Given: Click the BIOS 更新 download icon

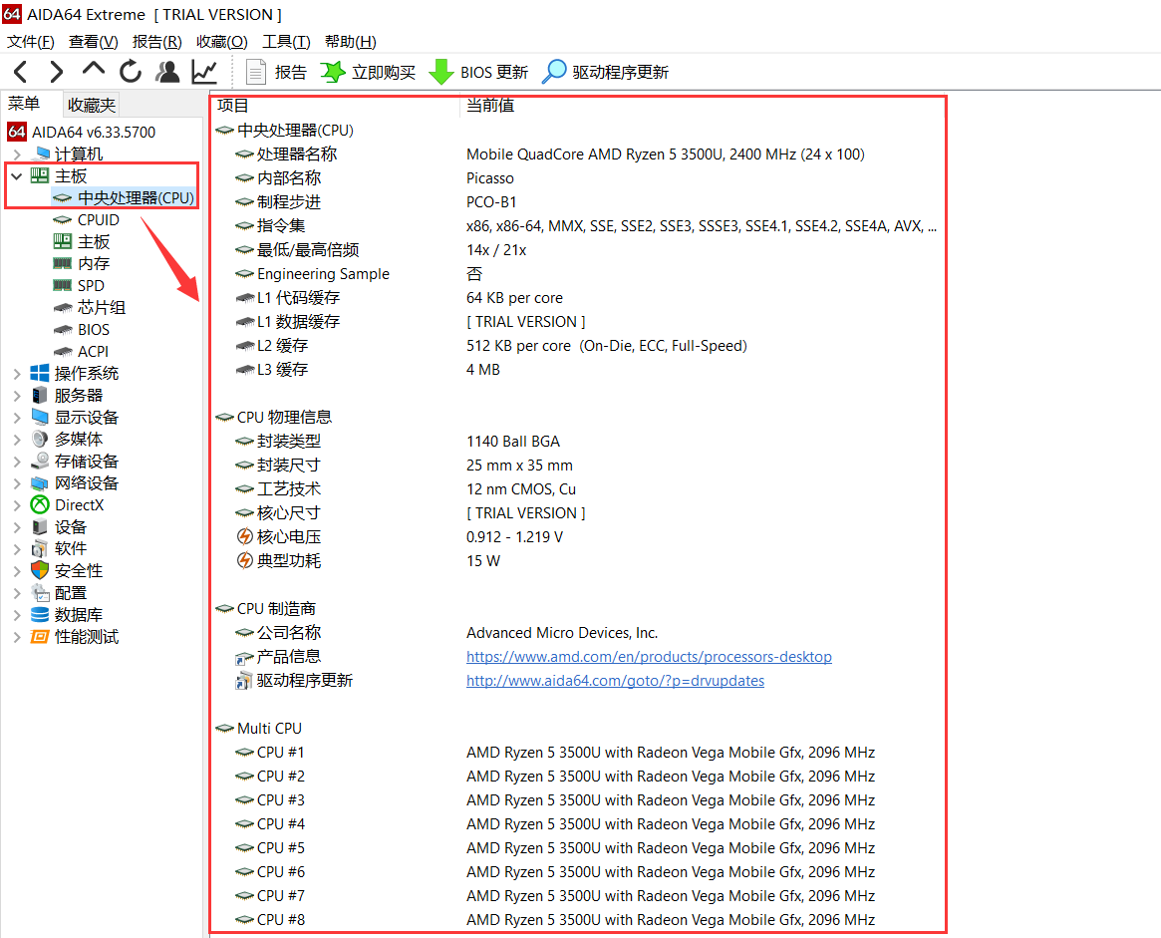Looking at the screenshot, I should click(439, 71).
